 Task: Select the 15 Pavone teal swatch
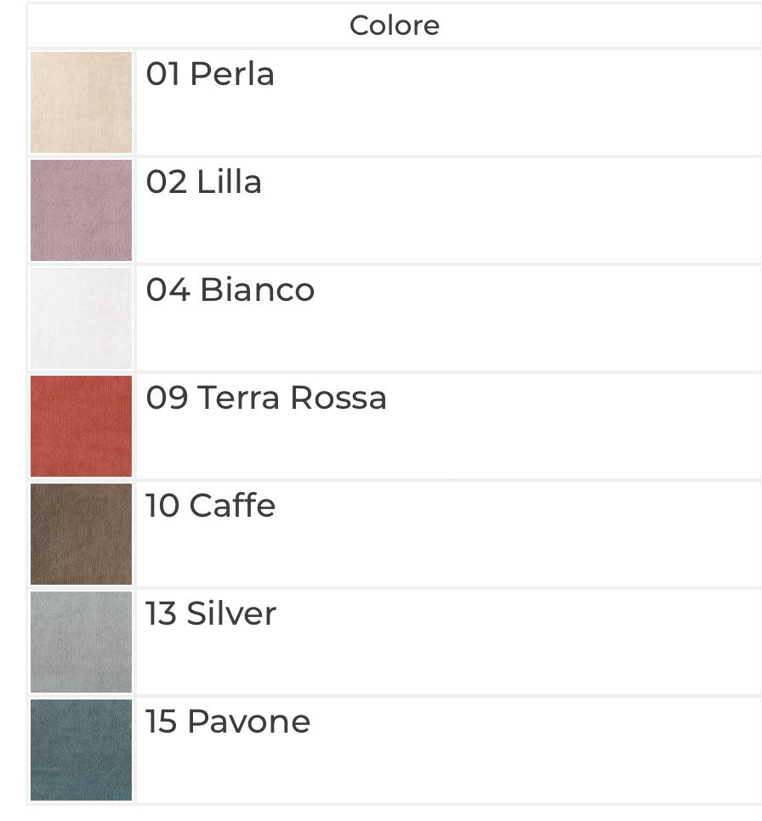[82, 750]
